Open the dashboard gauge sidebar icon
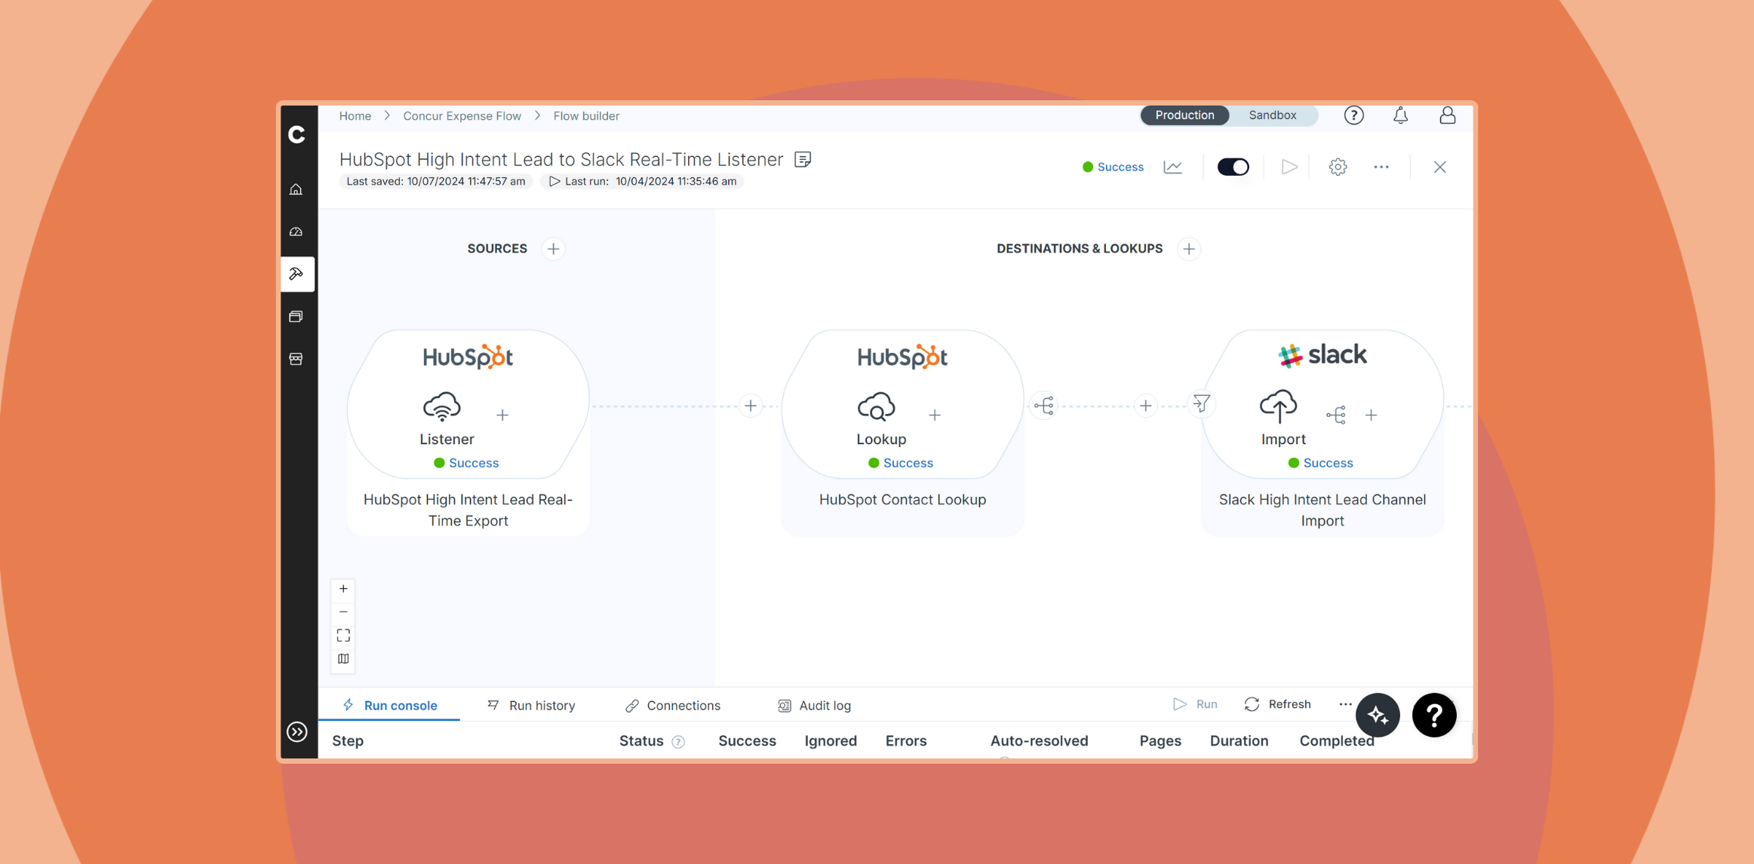 (296, 231)
